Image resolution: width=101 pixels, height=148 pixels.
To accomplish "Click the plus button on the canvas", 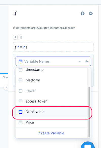I will point(7,87).
